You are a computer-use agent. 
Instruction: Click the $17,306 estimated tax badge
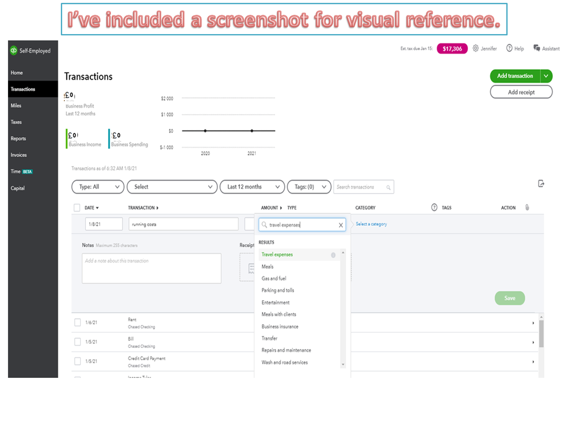pyautogui.click(x=452, y=48)
